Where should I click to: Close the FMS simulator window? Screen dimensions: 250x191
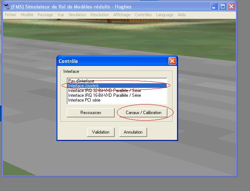point(231,7)
